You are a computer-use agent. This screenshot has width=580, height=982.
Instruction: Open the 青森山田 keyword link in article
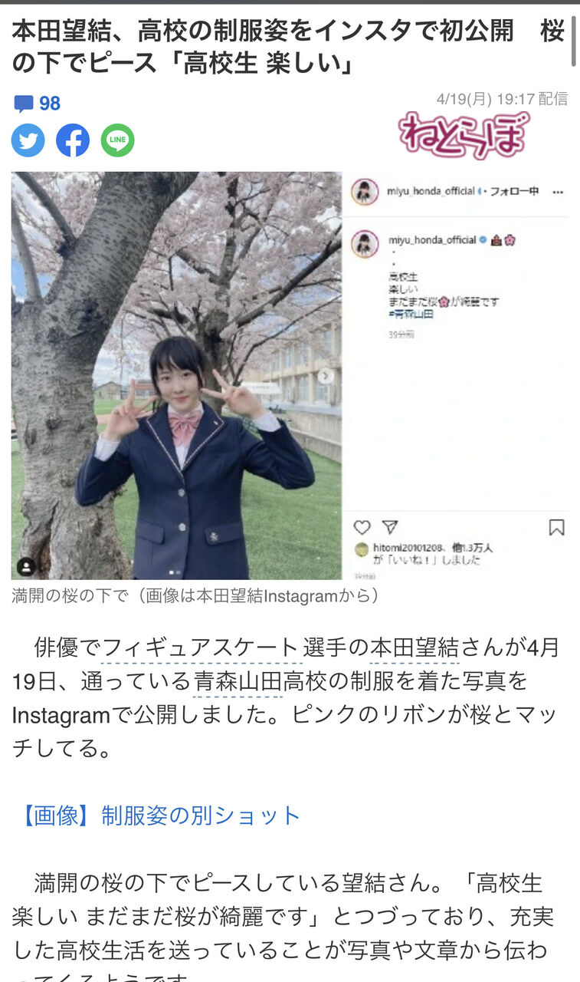[x=238, y=680]
